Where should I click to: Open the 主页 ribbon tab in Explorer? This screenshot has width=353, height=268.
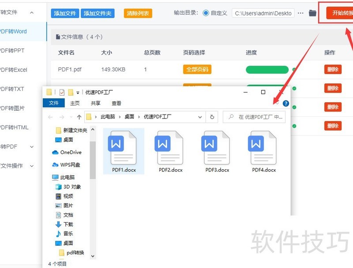(75, 103)
